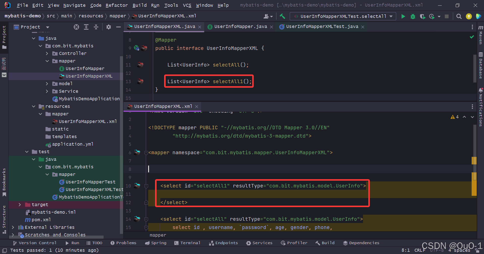Go to previous highlighted problem arrow
The height and width of the screenshot is (254, 484).
[x=464, y=117]
